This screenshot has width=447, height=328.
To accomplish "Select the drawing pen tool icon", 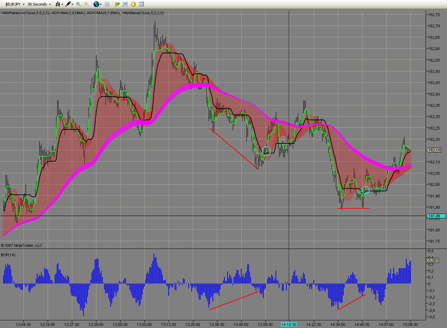I will click(x=68, y=4).
